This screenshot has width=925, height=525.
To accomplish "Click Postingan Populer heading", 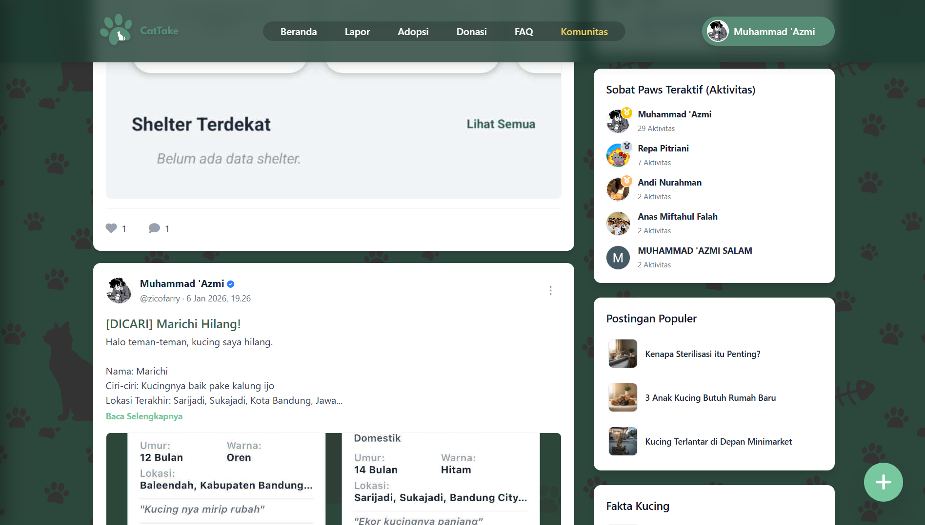I will (651, 319).
